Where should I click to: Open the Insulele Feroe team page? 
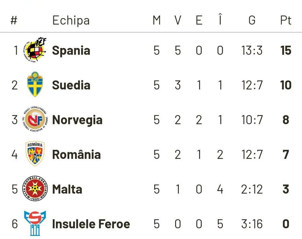click(91, 224)
